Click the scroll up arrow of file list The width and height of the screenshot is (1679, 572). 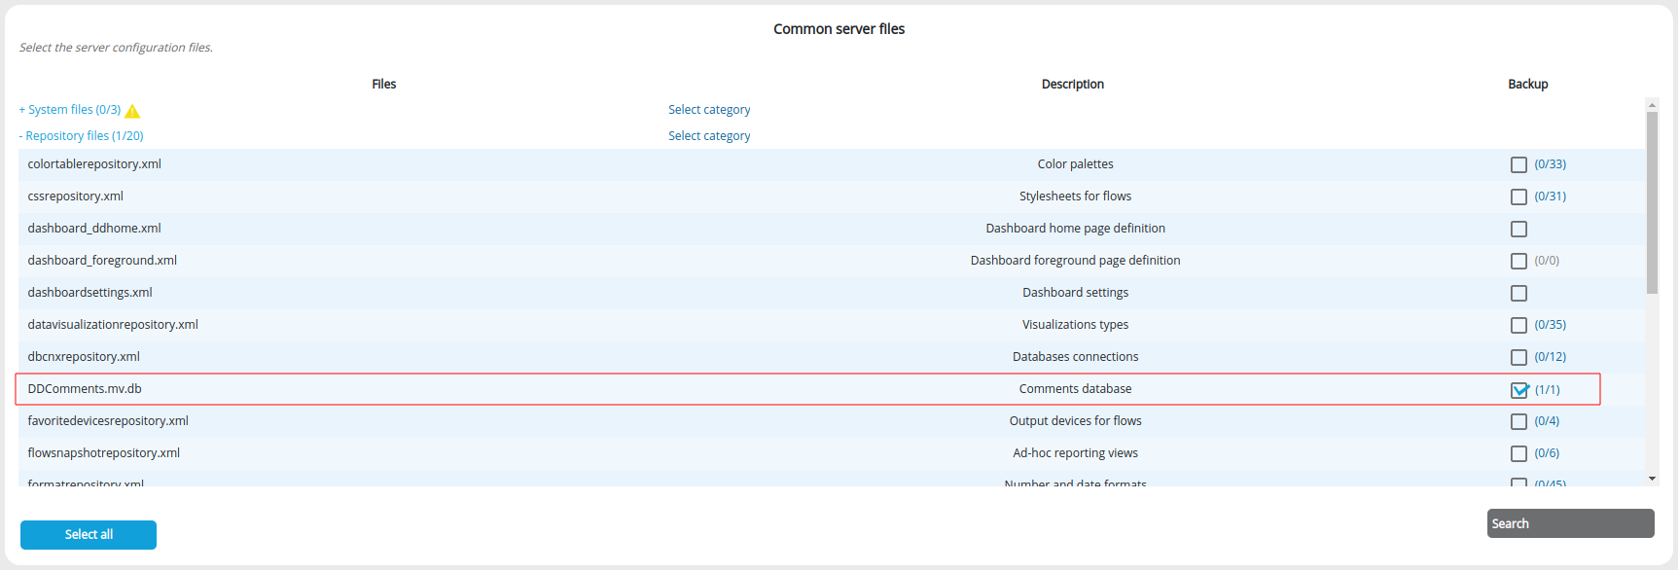pos(1652,104)
